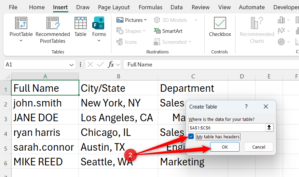Expand the Forms dropdown arrow
Viewport: 299px width, 177px height.
[99, 41]
